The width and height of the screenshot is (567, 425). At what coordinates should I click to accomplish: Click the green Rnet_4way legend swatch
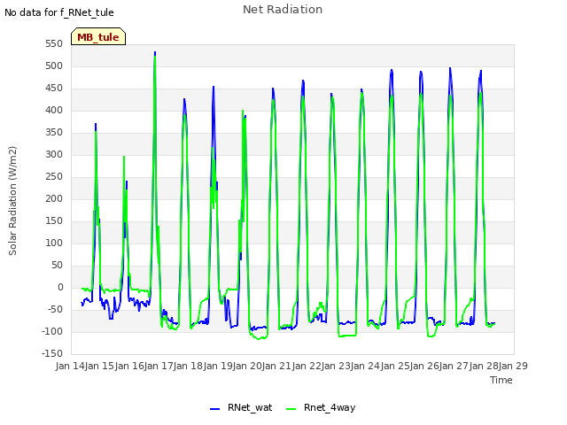coord(291,409)
